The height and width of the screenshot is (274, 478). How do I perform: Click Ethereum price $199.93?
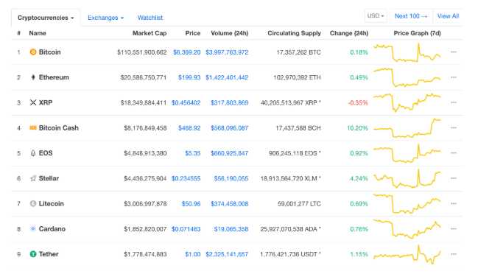point(189,78)
